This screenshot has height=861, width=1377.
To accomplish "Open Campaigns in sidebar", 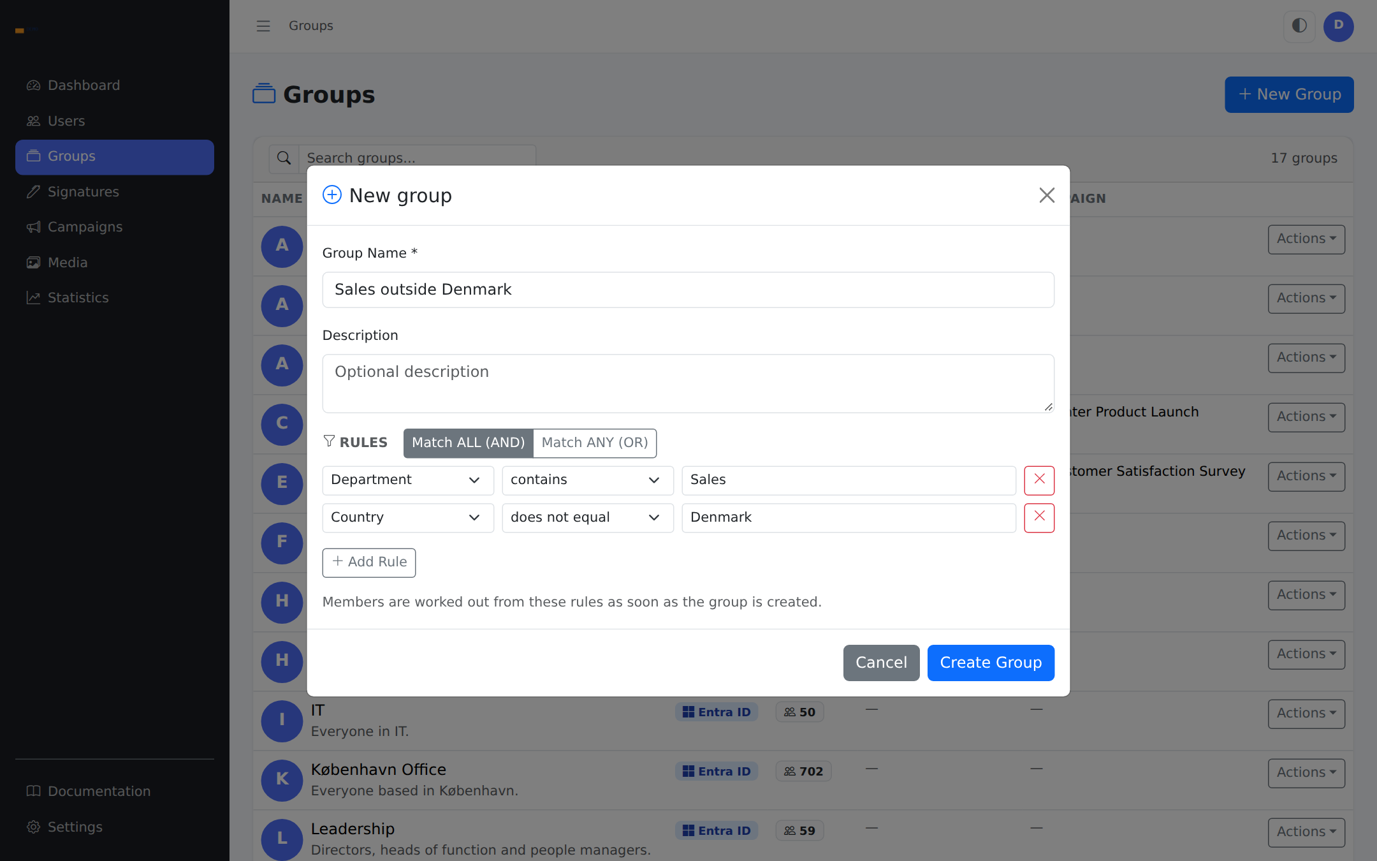I will point(115,227).
